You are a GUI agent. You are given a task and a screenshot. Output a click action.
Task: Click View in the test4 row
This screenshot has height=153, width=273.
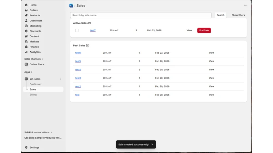212,70
